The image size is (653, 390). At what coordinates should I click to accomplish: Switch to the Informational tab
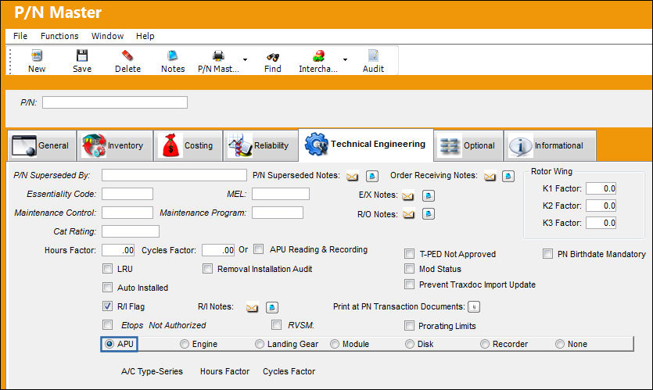coord(550,145)
